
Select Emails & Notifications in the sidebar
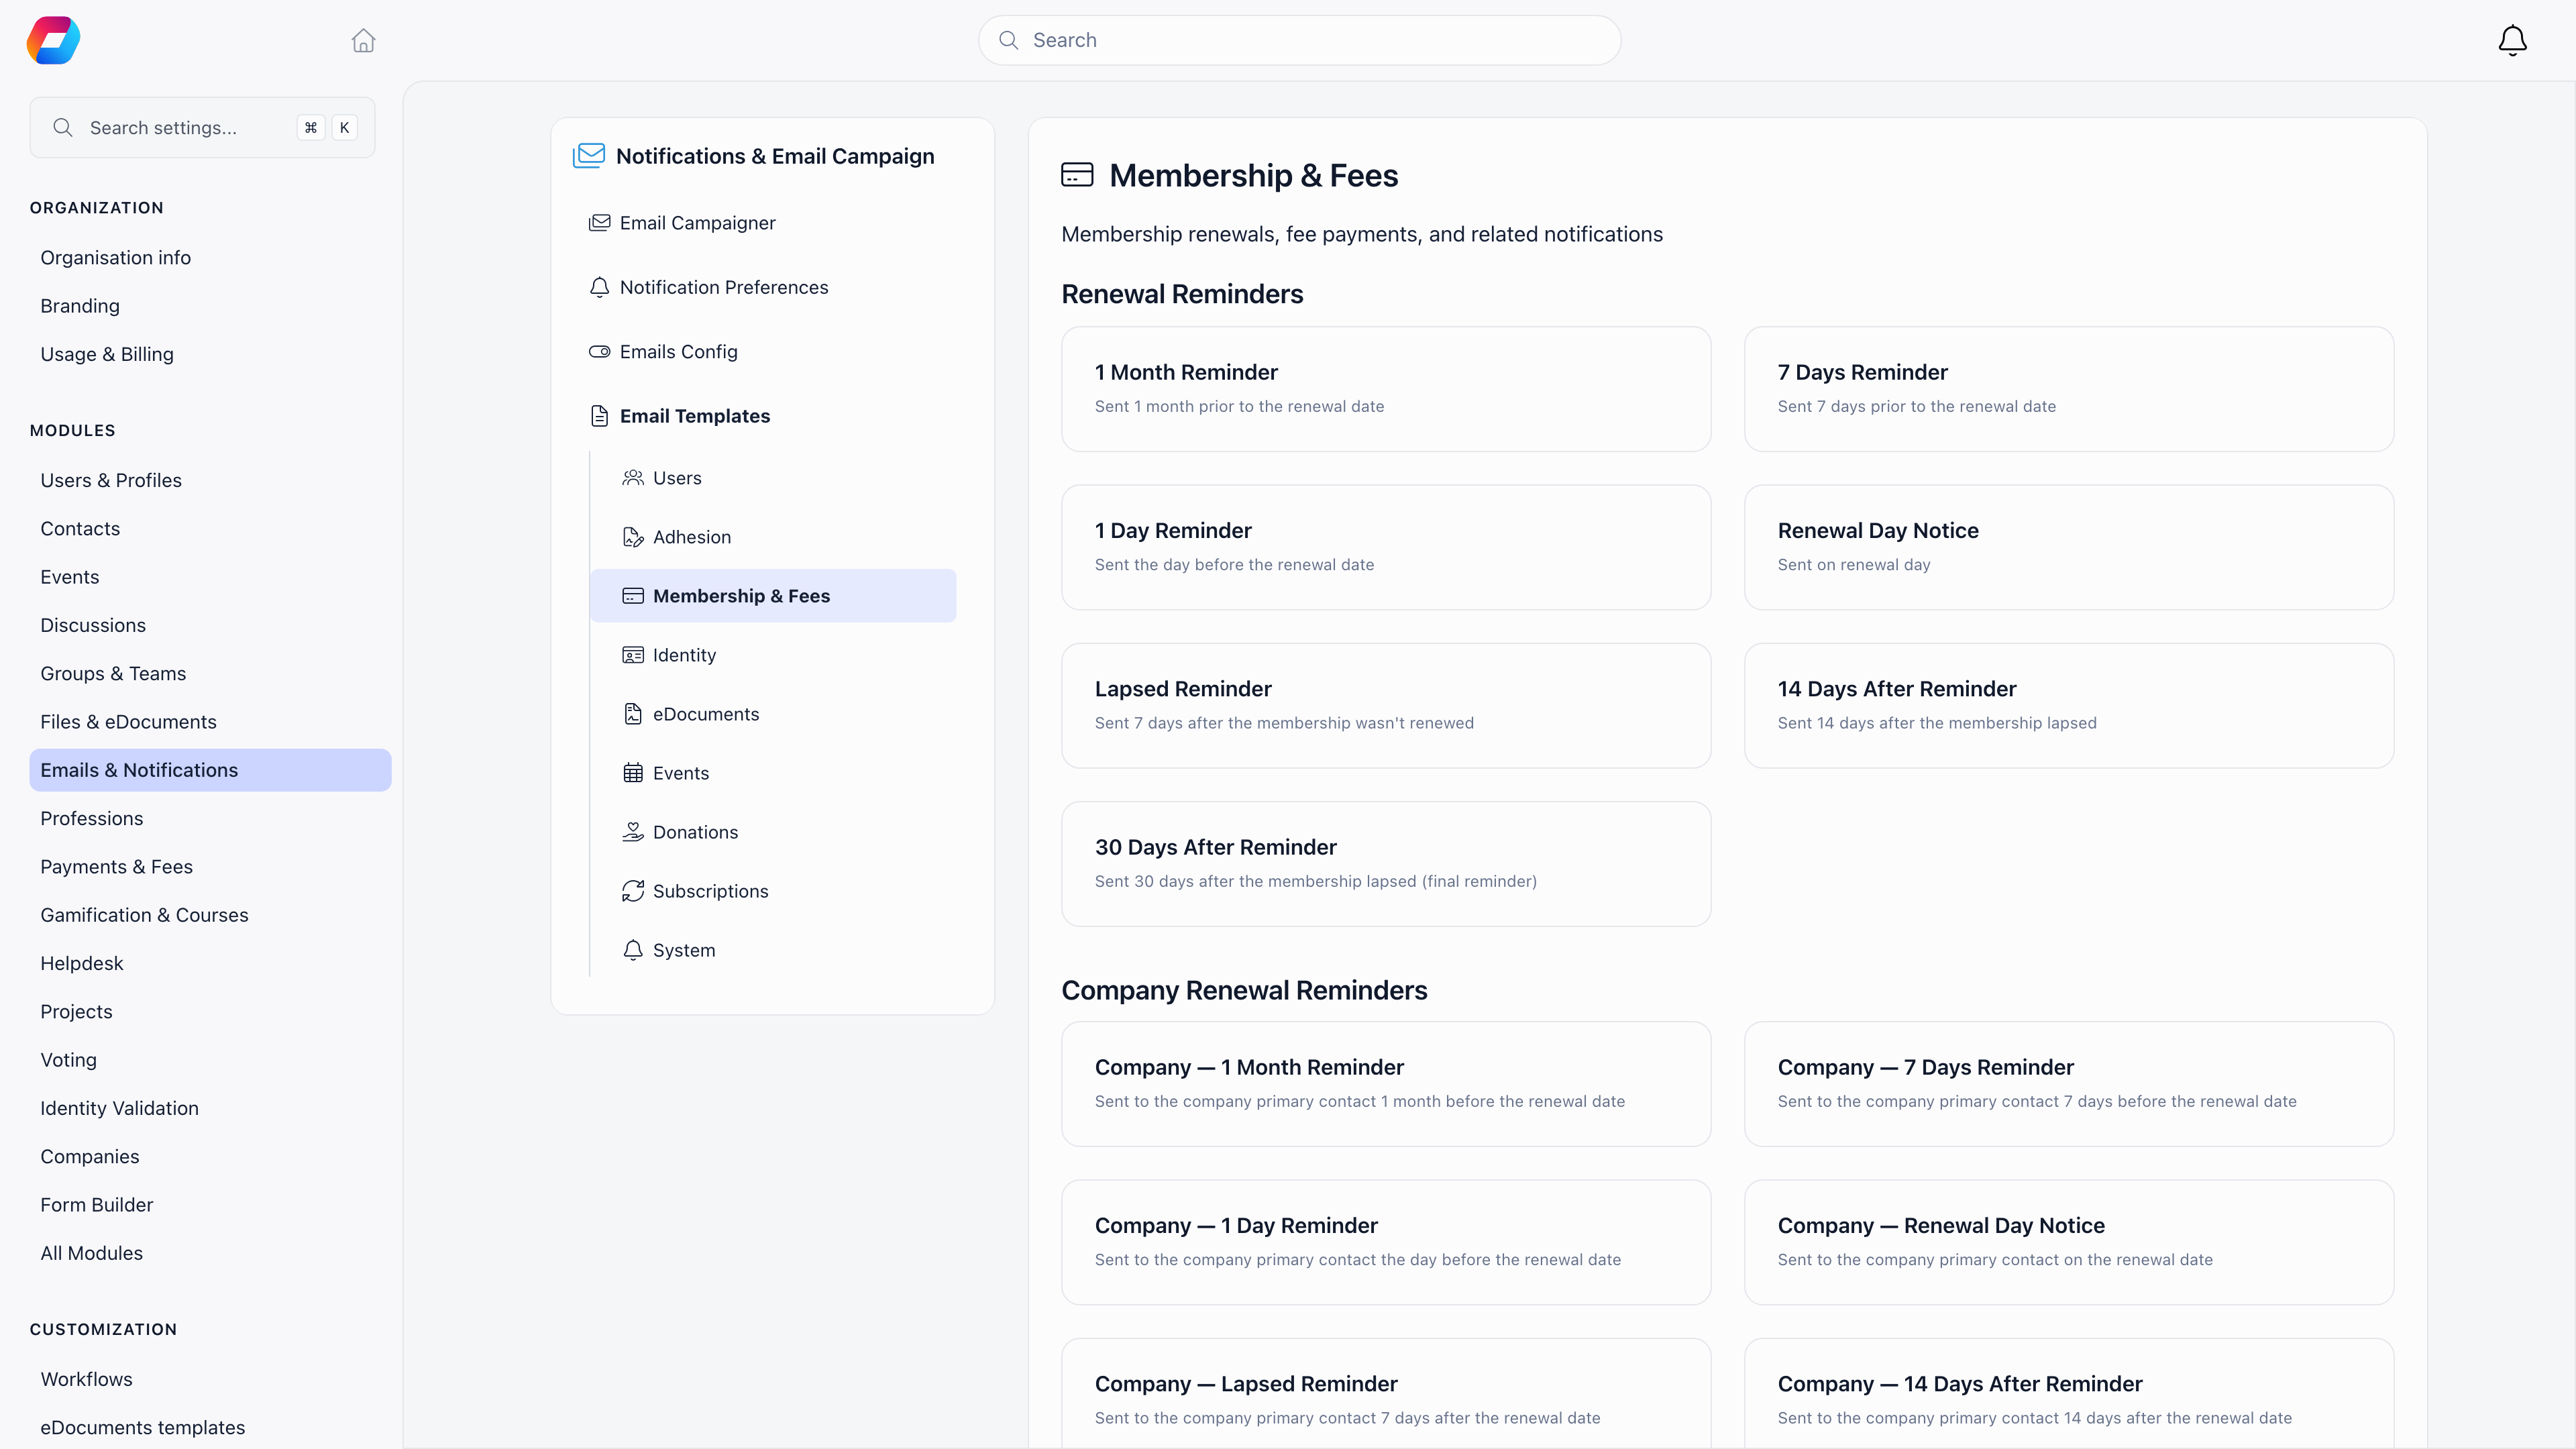(210, 770)
